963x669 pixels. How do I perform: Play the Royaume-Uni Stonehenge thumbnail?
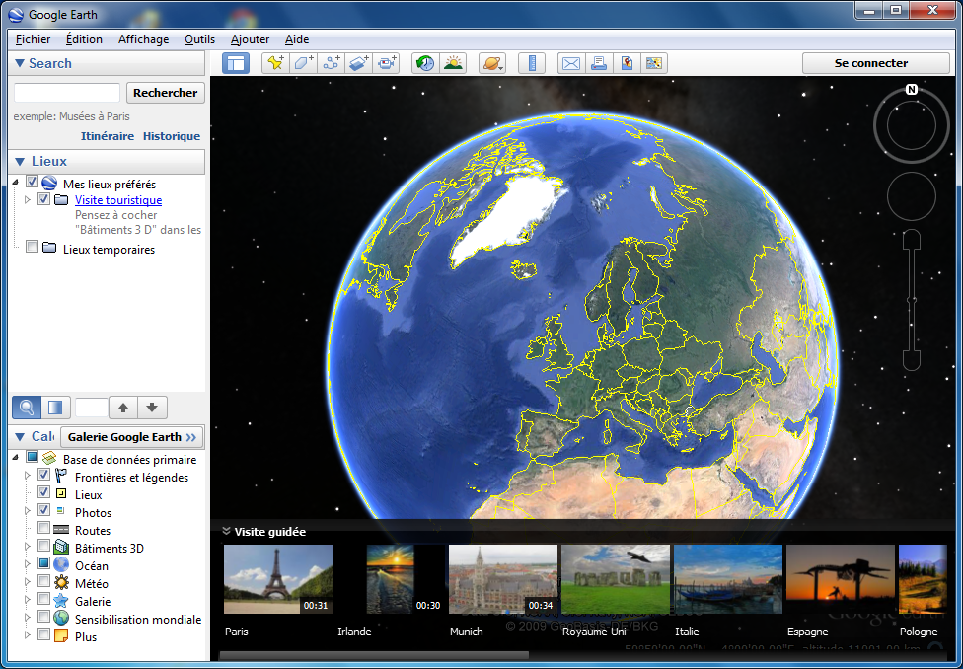pos(616,578)
